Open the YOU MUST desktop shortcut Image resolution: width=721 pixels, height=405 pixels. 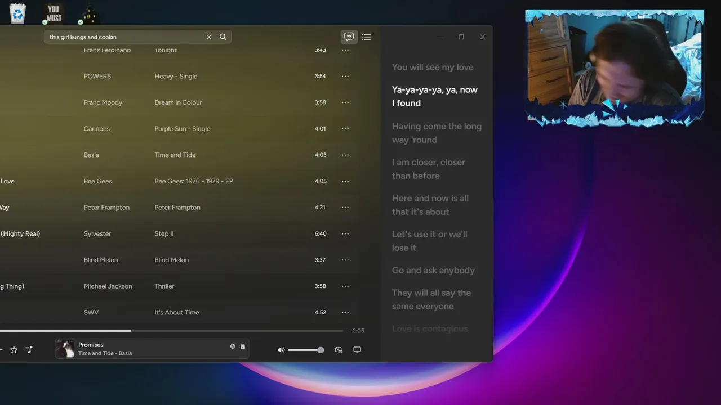(54, 13)
